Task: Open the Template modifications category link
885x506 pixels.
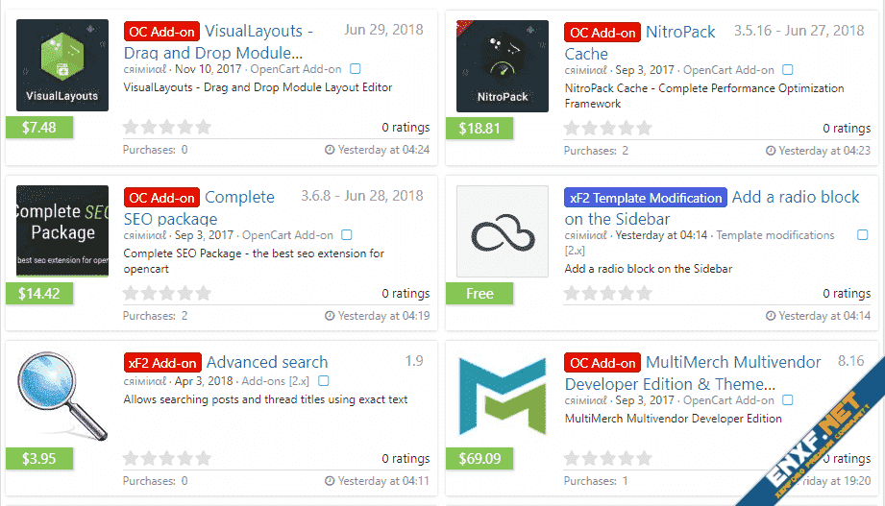Action: (775, 235)
